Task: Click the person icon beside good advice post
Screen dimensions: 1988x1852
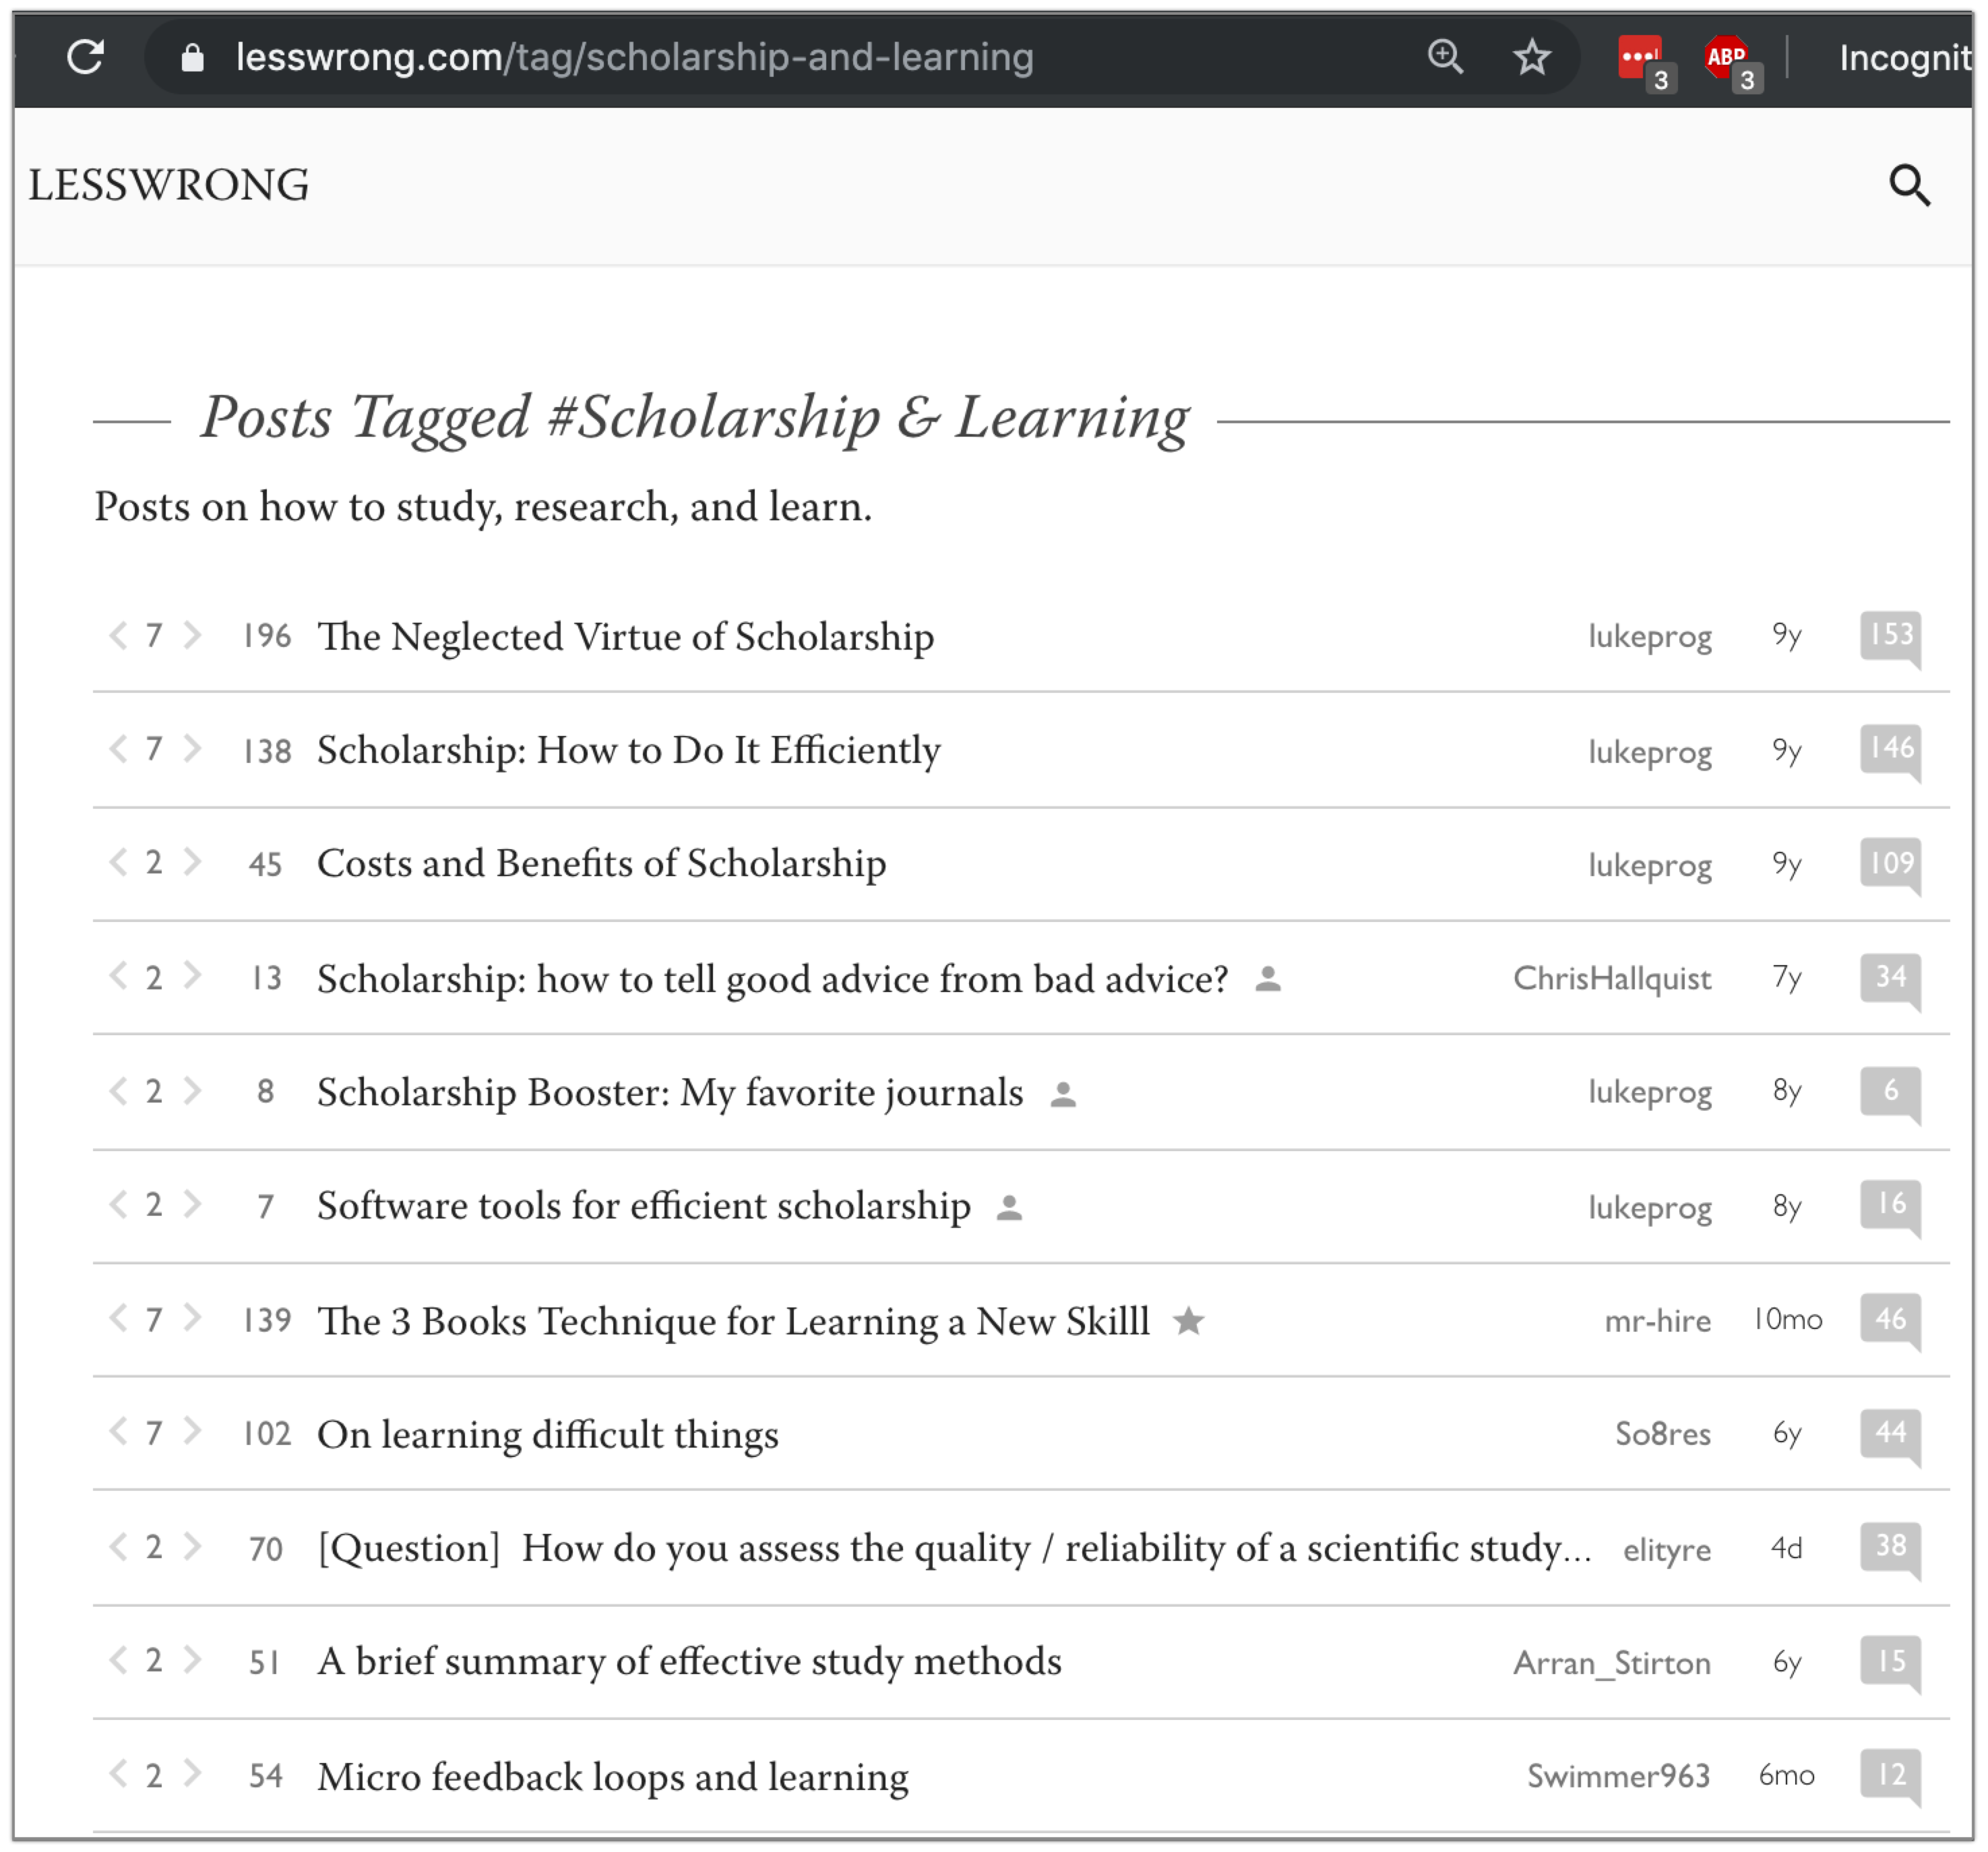Action: [x=1268, y=978]
